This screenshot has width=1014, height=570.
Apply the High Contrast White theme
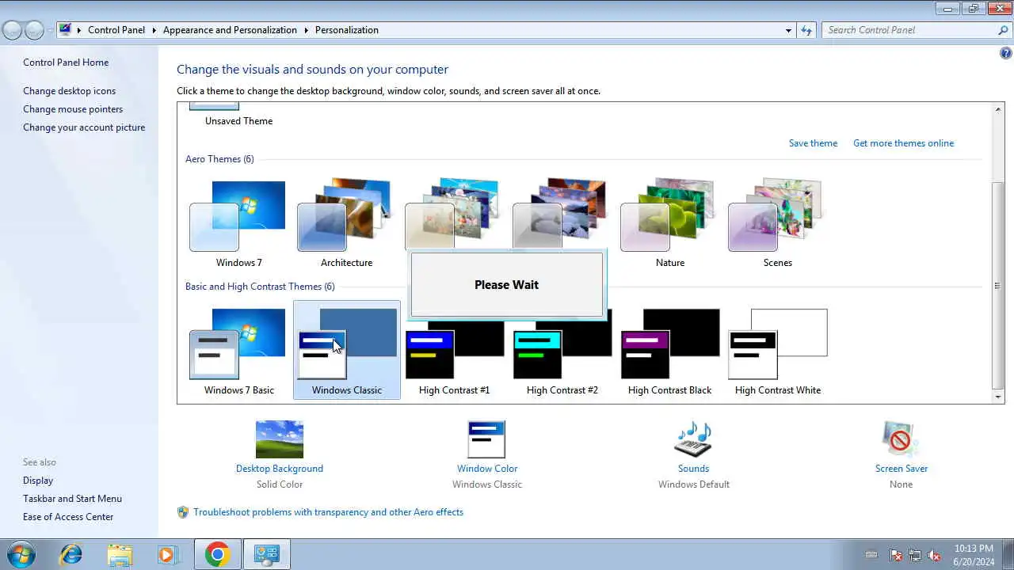[777, 351]
